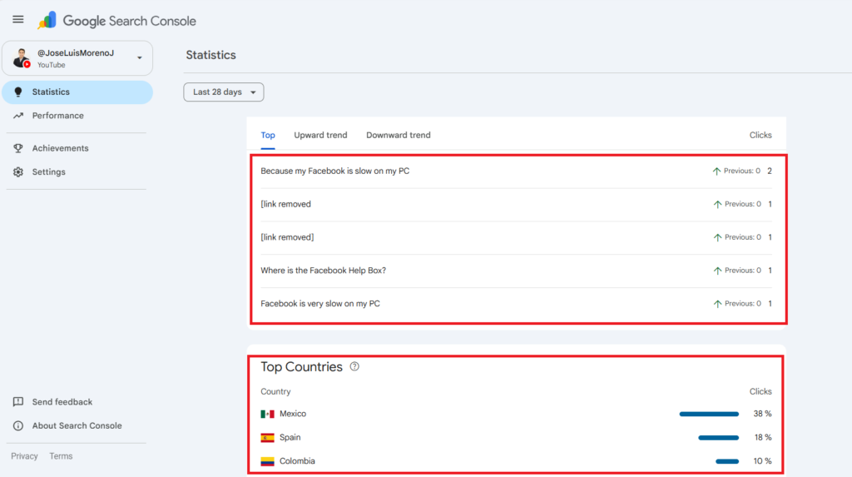This screenshot has width=852, height=477.
Task: Click the About Search Console info icon
Action: pyautogui.click(x=18, y=426)
